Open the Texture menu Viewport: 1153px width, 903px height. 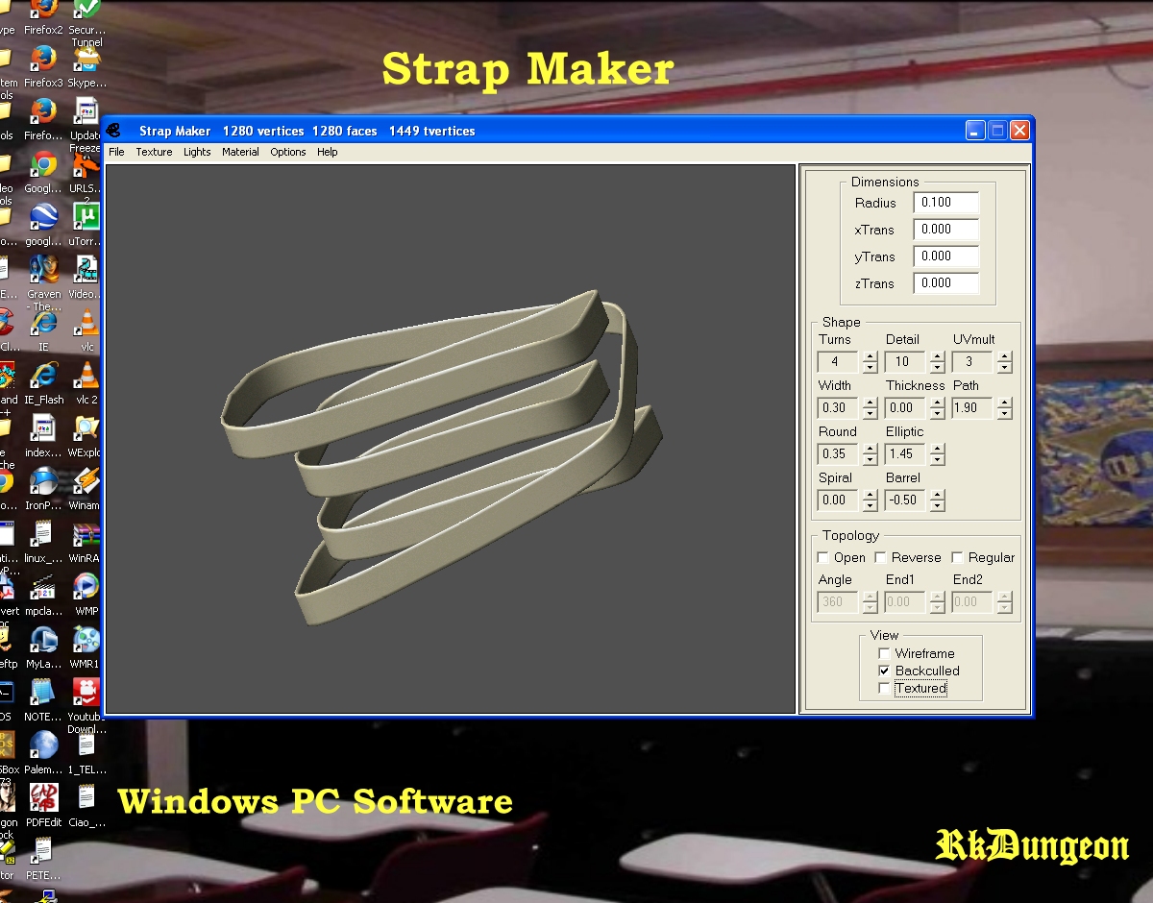pyautogui.click(x=154, y=152)
